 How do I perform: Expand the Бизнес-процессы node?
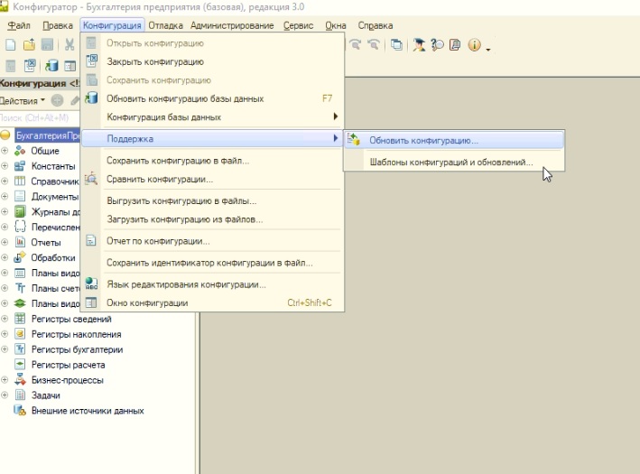pos(5,380)
